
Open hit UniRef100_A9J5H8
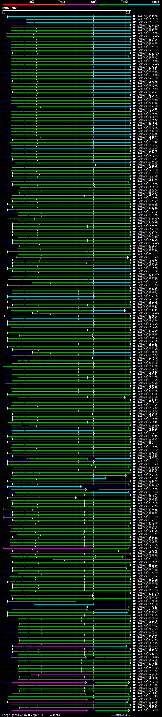click(x=145, y=551)
